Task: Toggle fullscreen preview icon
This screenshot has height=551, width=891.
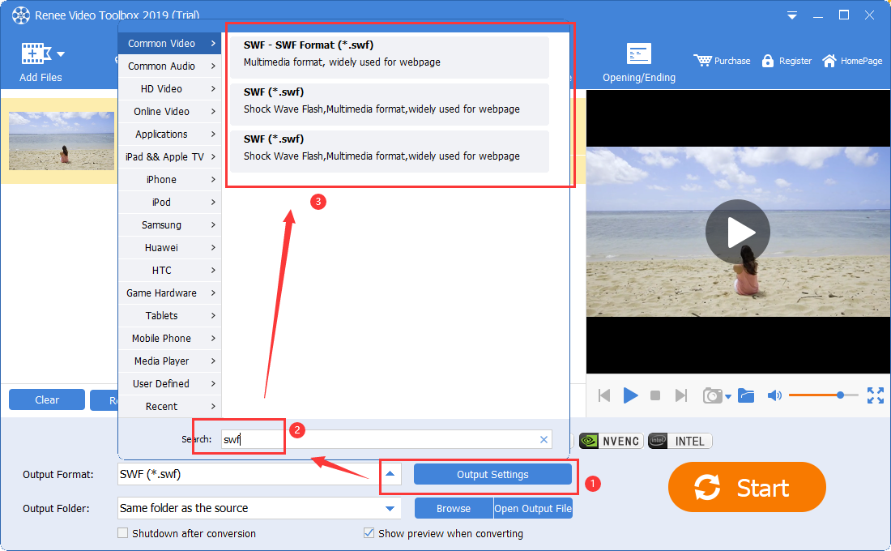Action: click(x=876, y=395)
